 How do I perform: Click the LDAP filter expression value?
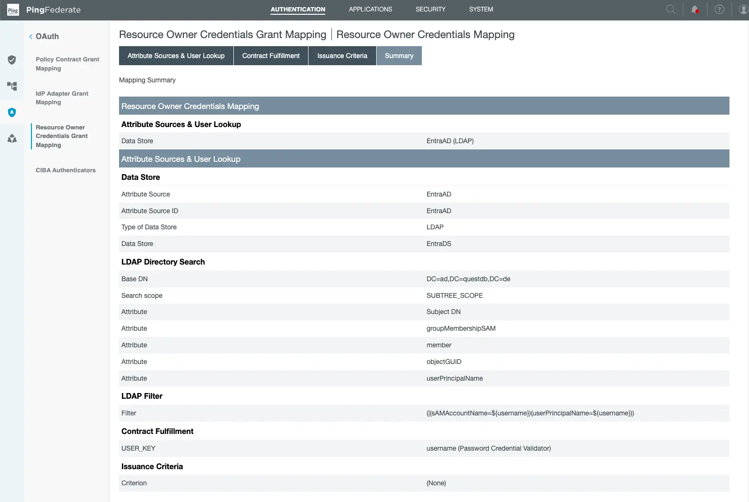pos(530,413)
